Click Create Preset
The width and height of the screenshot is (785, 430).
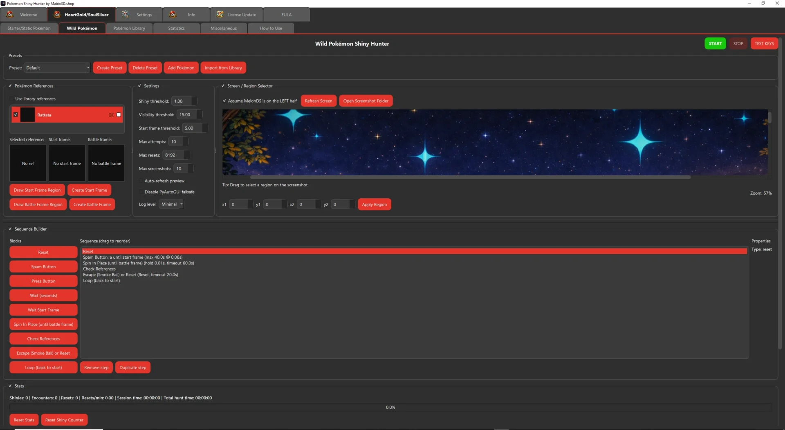[x=110, y=68]
